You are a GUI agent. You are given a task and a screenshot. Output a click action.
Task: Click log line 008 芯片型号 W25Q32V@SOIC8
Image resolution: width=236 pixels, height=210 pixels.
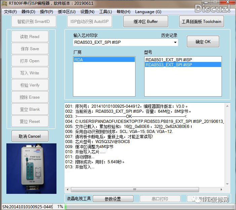point(97,142)
